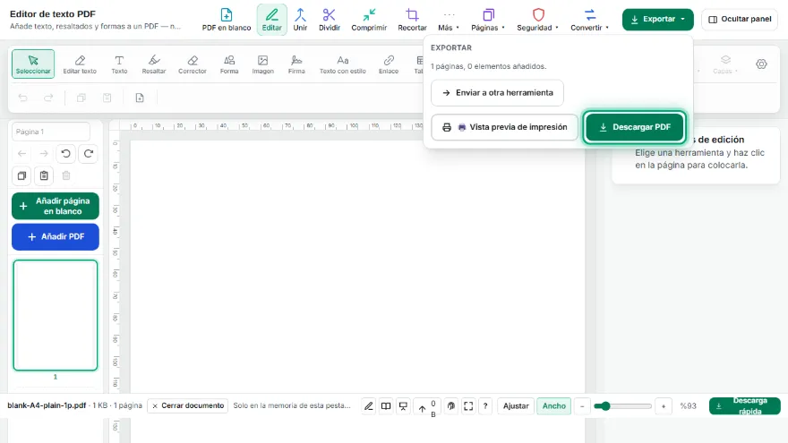Activate the Resaltar highlighter tool

[154, 64]
